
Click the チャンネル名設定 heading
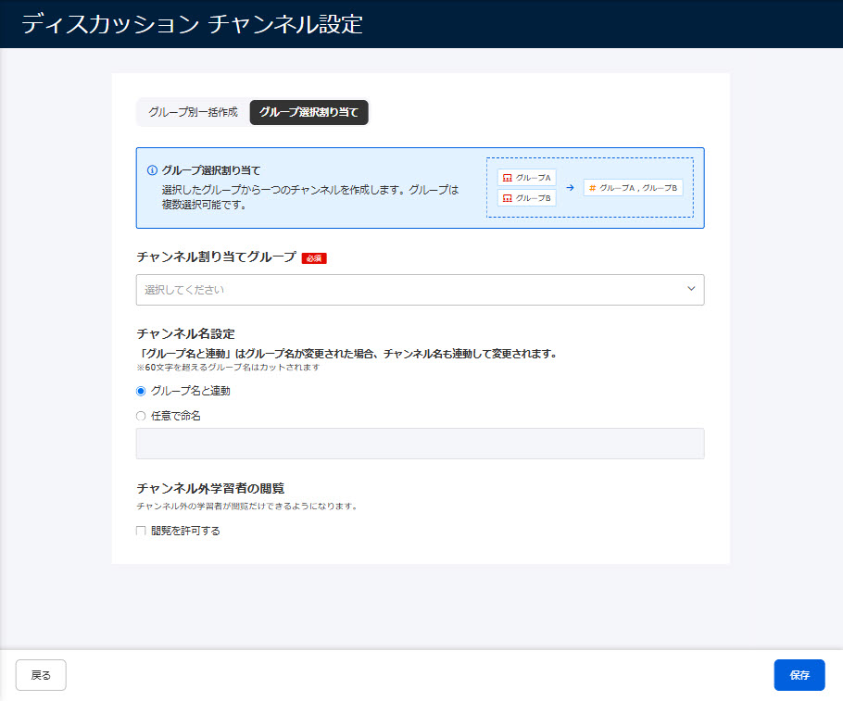(185, 334)
